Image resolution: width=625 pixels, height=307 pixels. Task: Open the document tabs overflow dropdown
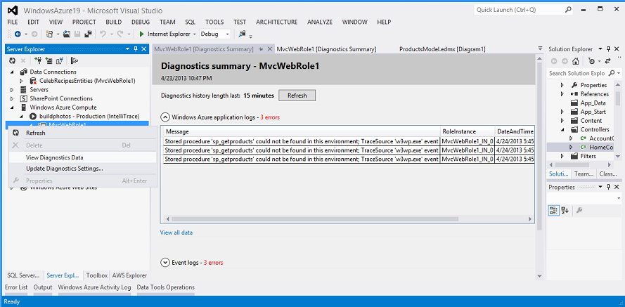[x=540, y=49]
